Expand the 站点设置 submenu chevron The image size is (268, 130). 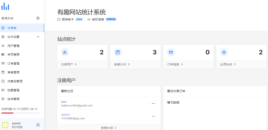[x=38, y=37]
